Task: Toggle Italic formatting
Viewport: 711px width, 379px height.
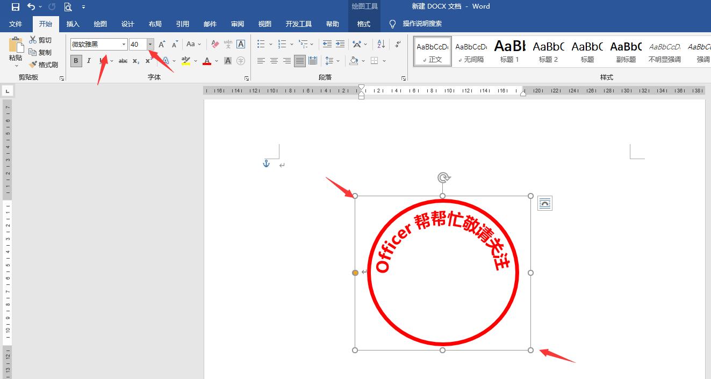Action: click(89, 61)
